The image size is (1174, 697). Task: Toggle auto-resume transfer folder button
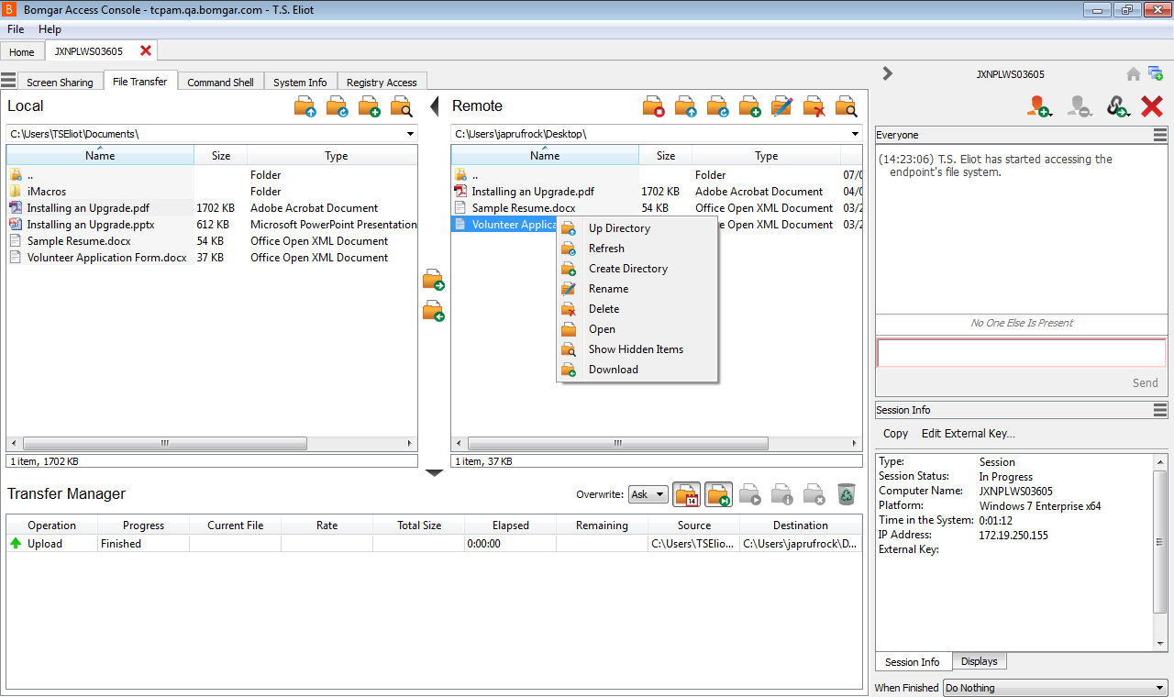coord(719,495)
